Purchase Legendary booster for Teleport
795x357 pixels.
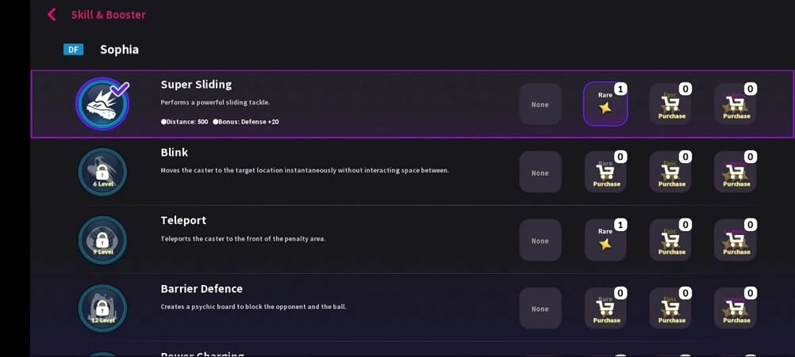[x=736, y=240]
